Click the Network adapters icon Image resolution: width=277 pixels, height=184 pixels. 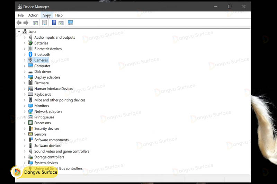[x=30, y=111]
